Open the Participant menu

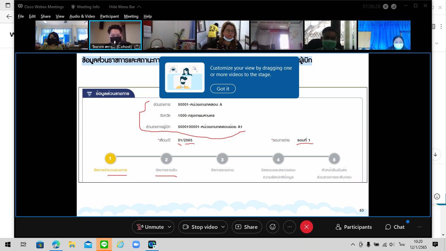click(109, 16)
